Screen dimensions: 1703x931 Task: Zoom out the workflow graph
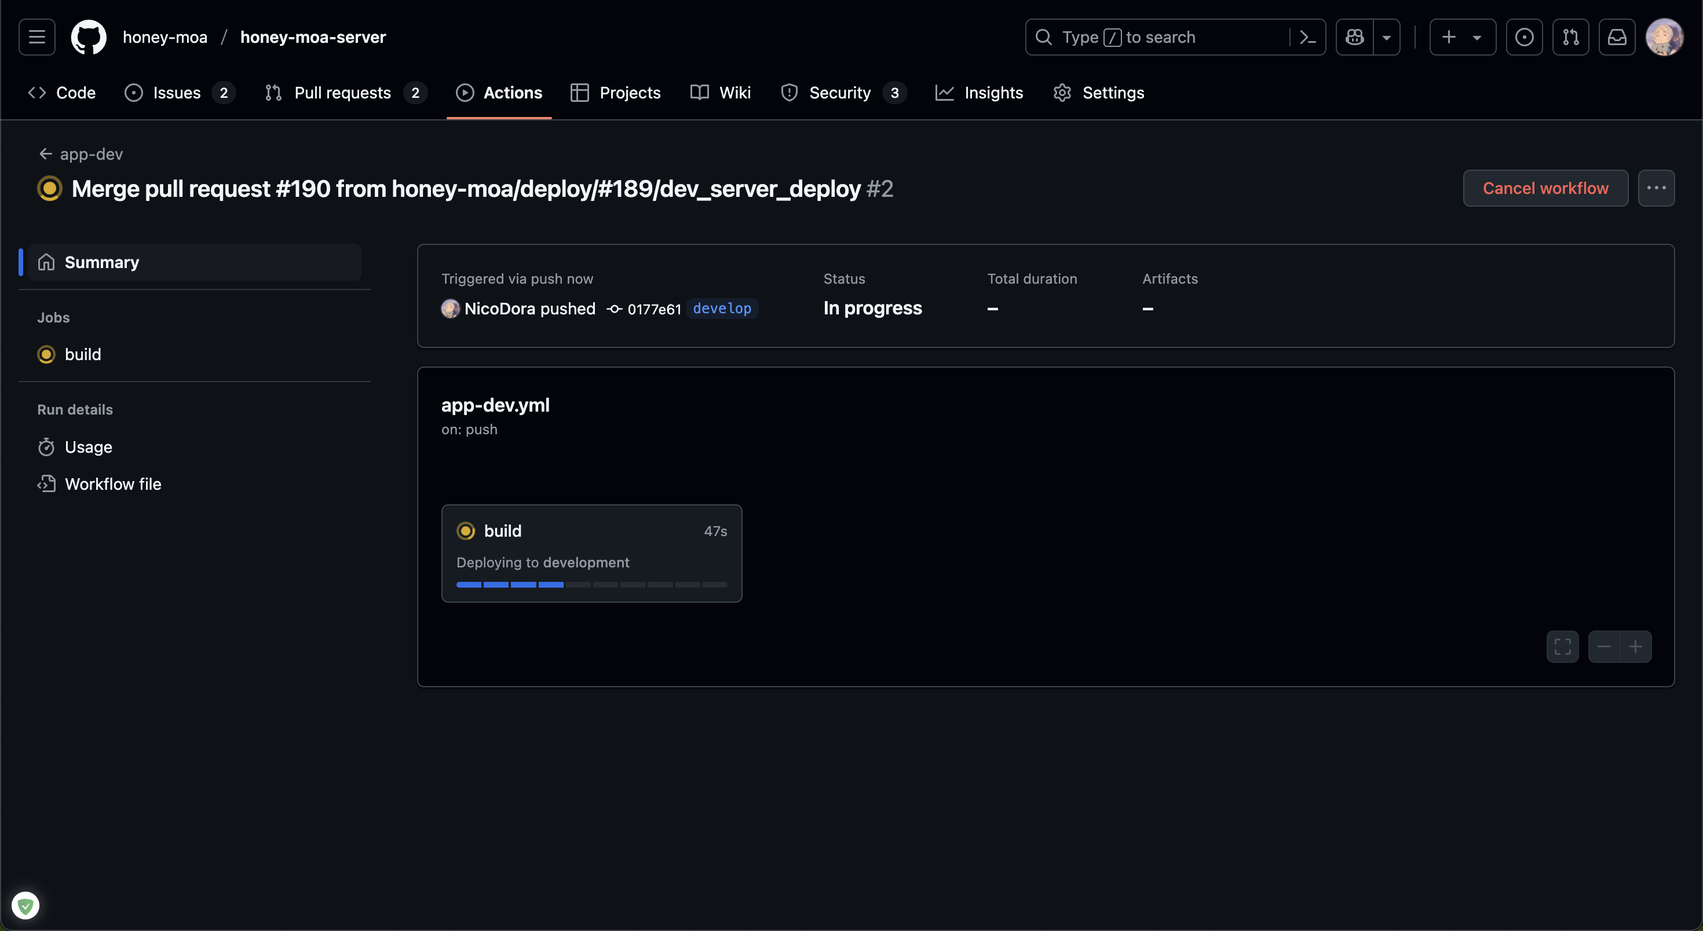(1605, 647)
